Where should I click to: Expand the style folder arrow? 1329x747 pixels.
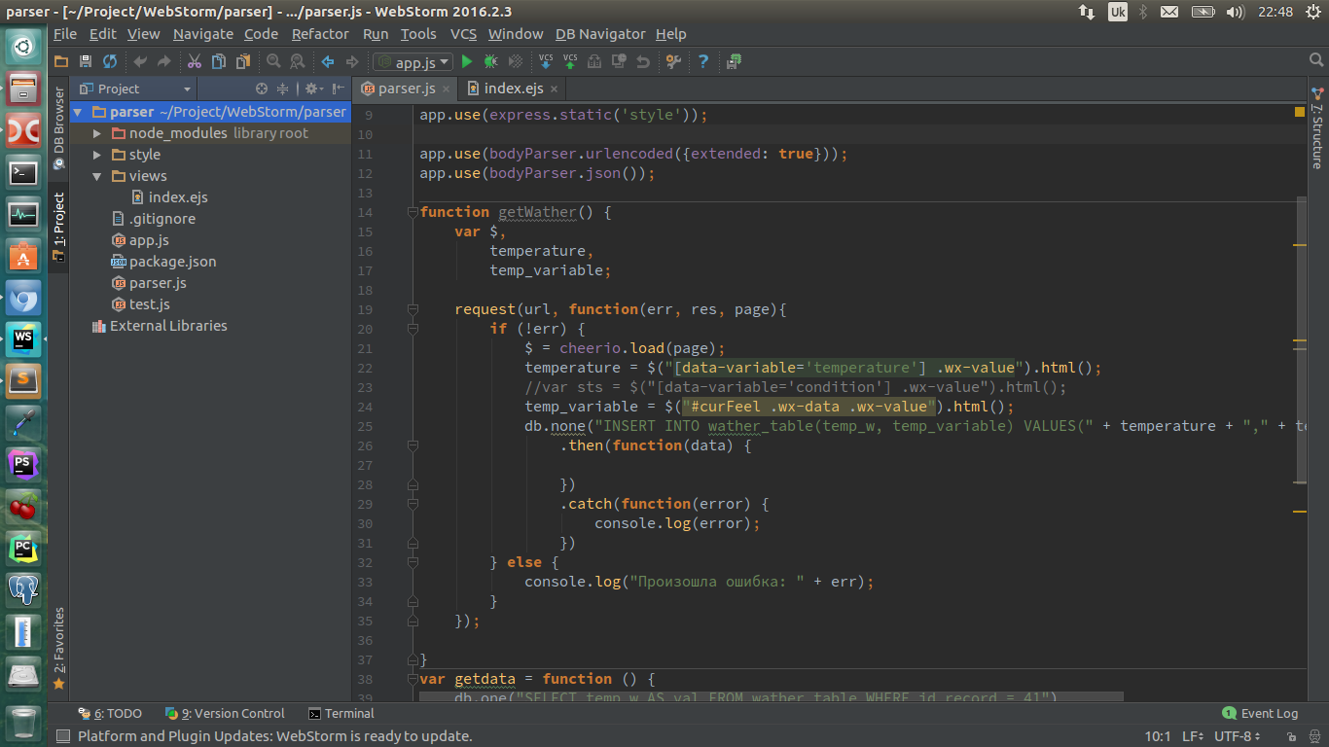[x=97, y=155]
